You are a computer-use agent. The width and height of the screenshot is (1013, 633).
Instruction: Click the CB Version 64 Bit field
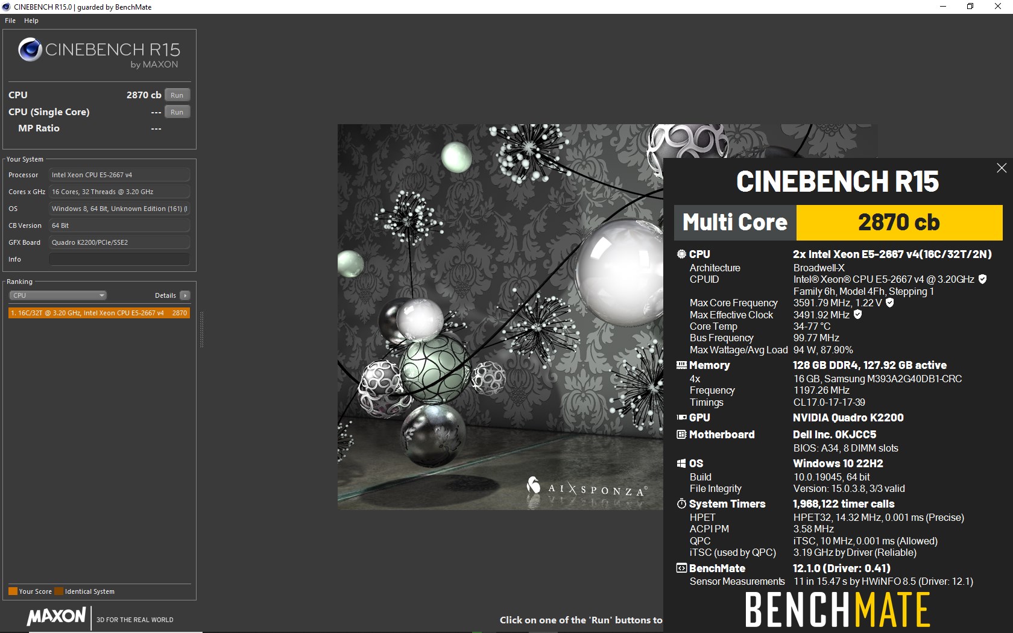click(119, 225)
